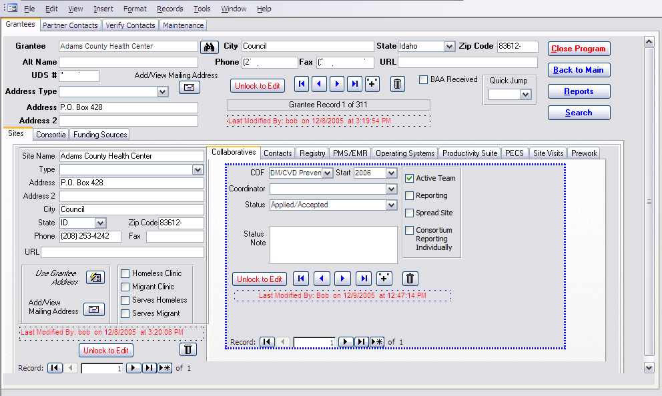662x396 pixels.
Task: Open Quick Jump dropdown
Action: (x=525, y=95)
